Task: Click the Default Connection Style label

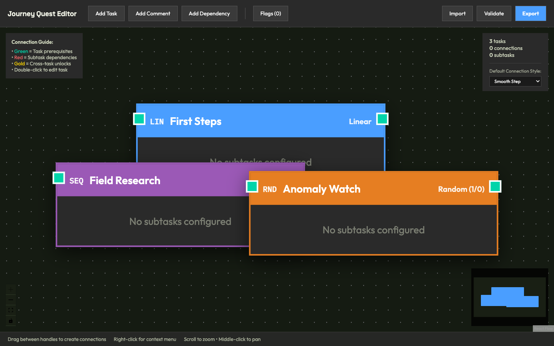Action: (x=515, y=71)
